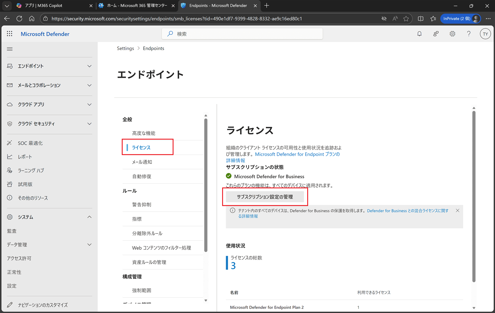Open TY account avatar
Image resolution: width=495 pixels, height=313 pixels.
[x=485, y=34]
